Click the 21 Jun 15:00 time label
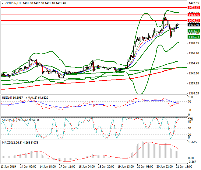 [184, 167]
